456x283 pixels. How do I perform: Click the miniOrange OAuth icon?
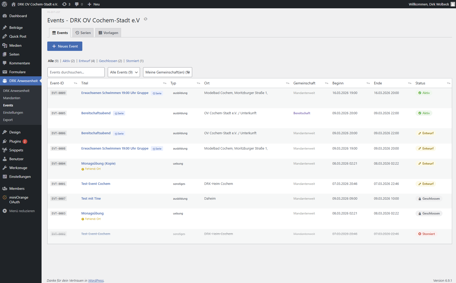coord(5,197)
